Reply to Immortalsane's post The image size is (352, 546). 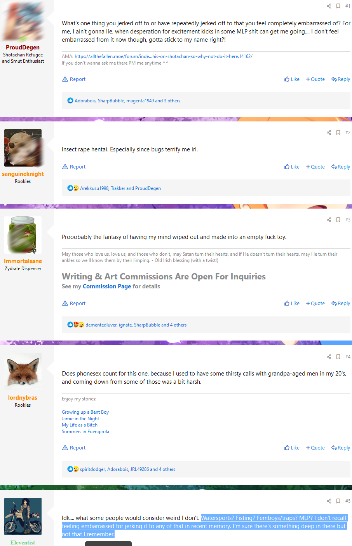tap(341, 303)
